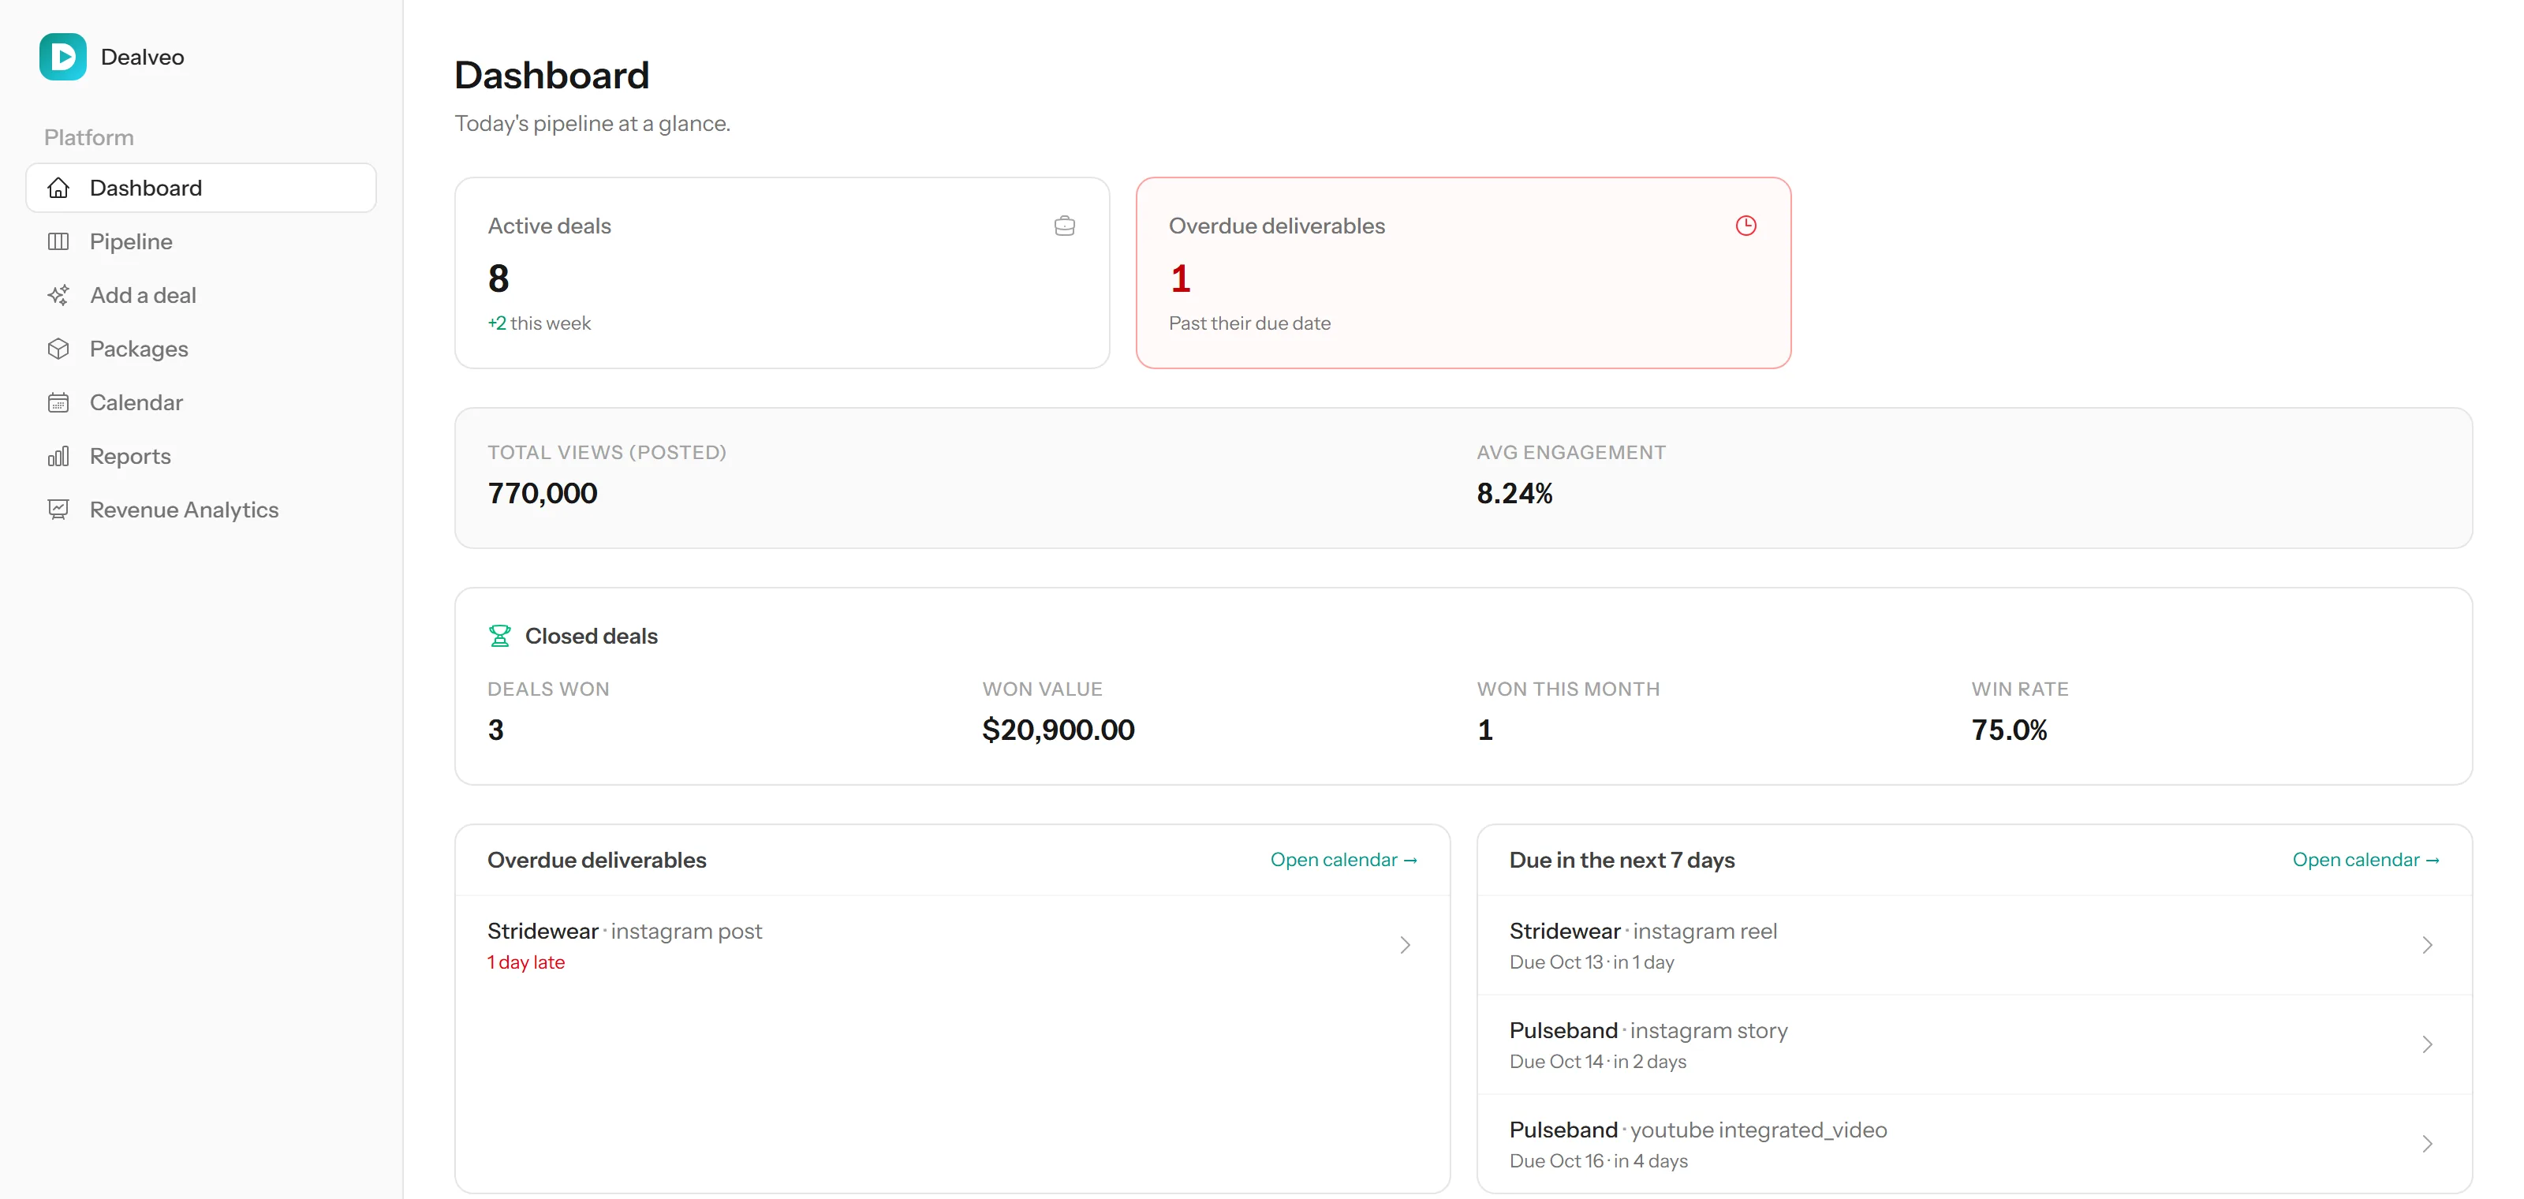
Task: Click the '+2 this week' text
Action: click(539, 323)
